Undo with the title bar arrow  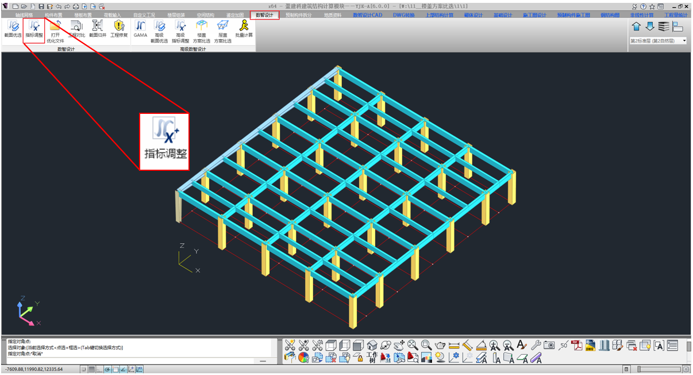[x=59, y=6]
